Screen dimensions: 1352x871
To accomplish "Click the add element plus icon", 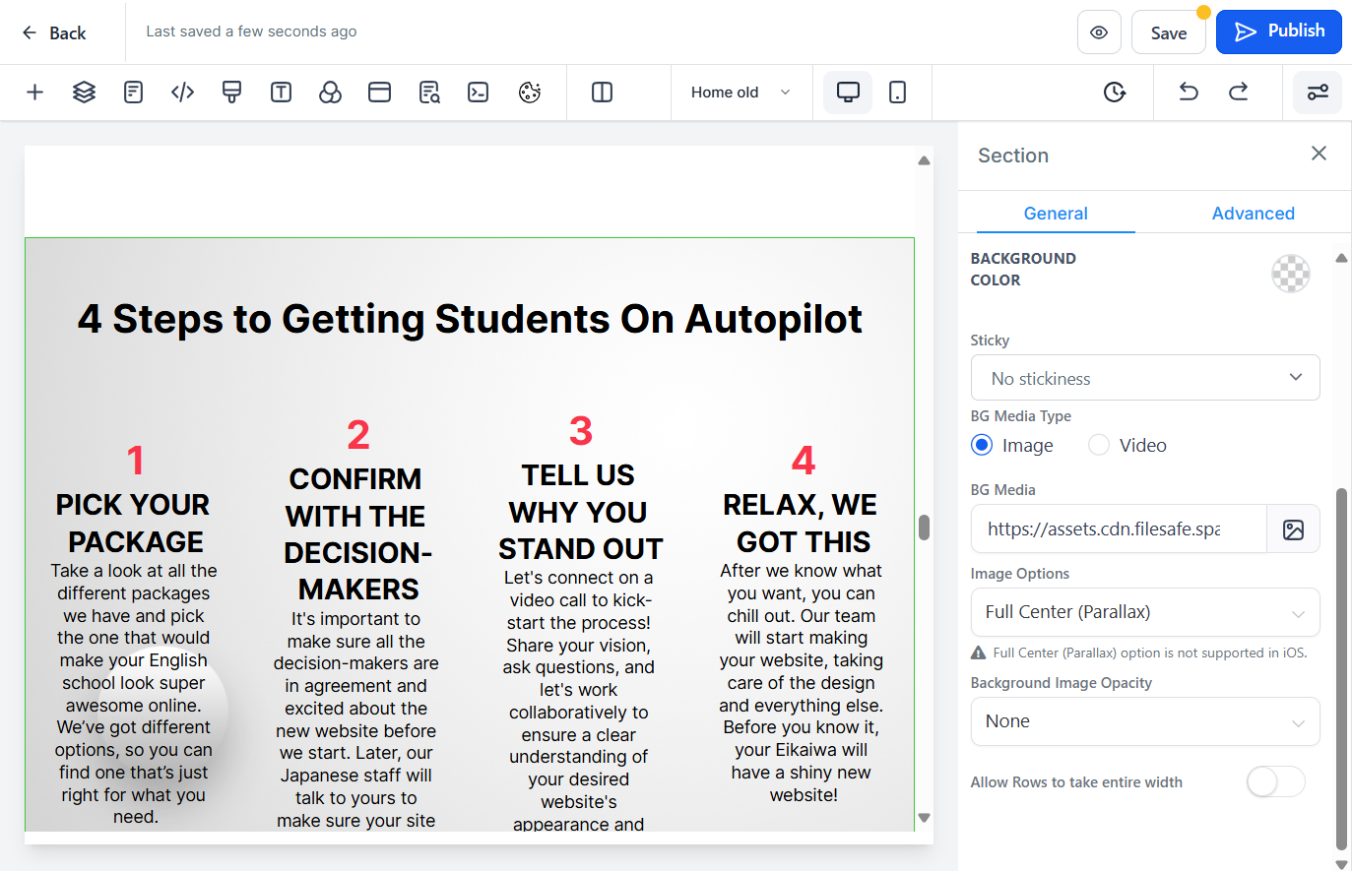I will tap(34, 93).
